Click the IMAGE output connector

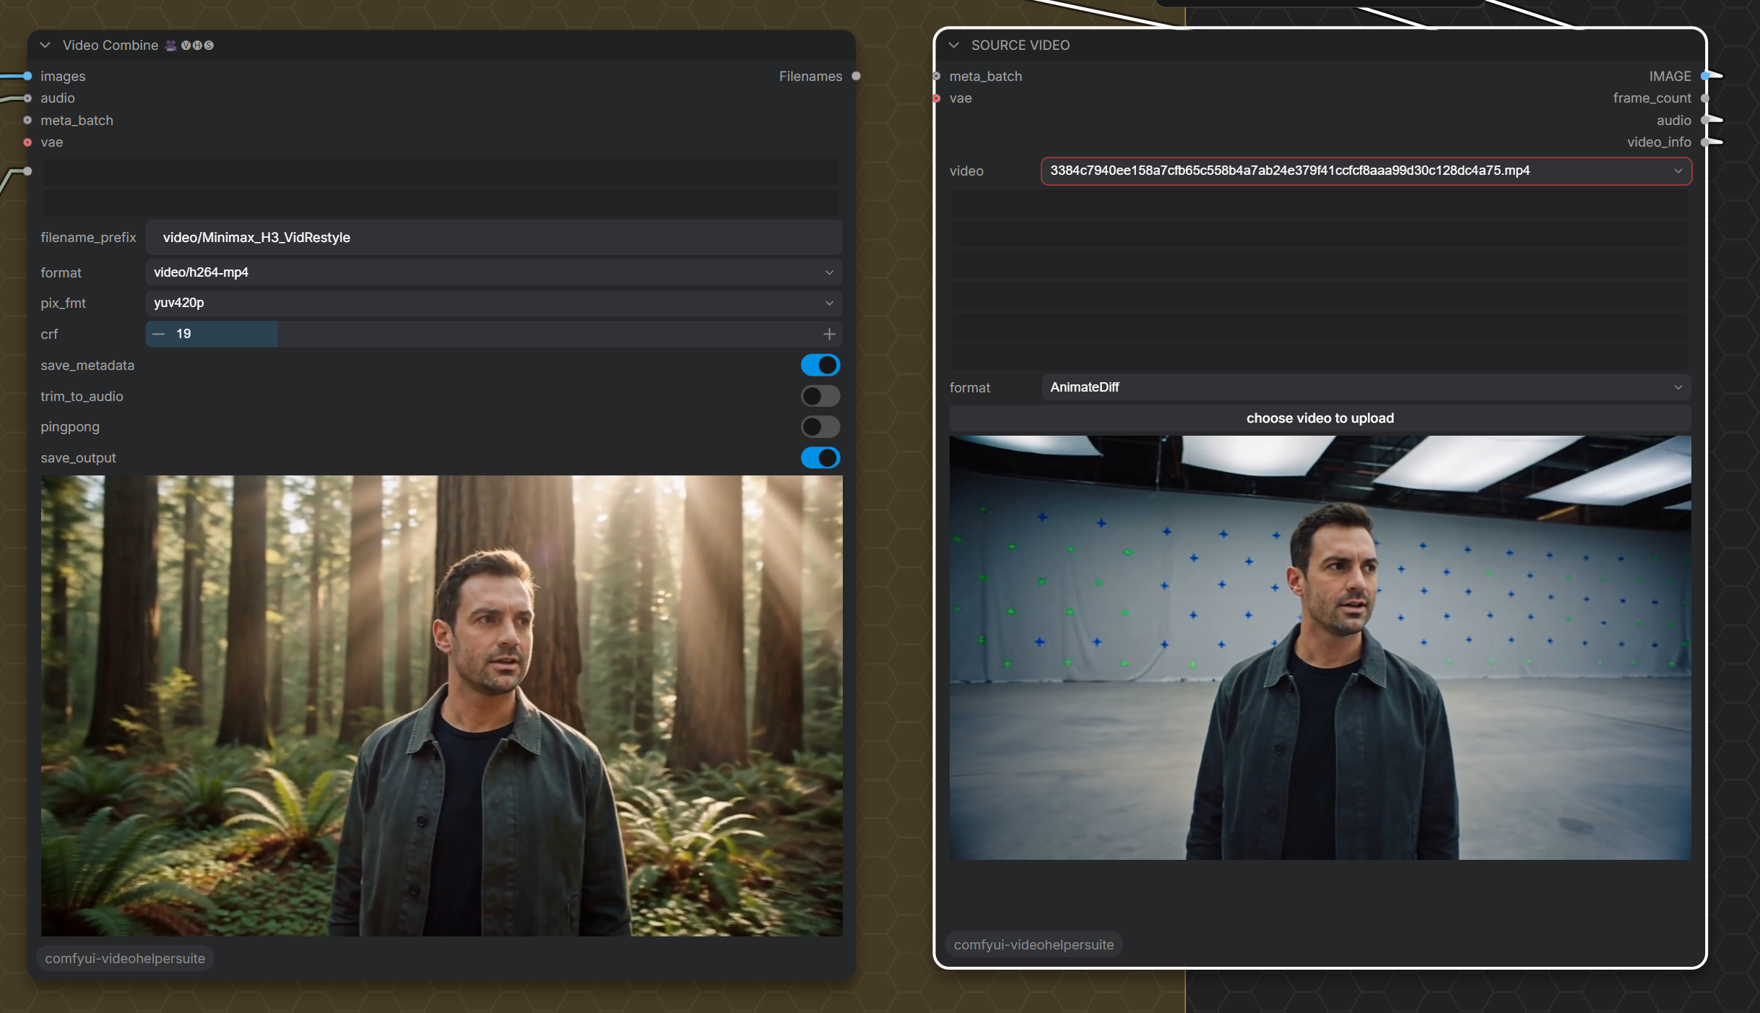pyautogui.click(x=1705, y=76)
